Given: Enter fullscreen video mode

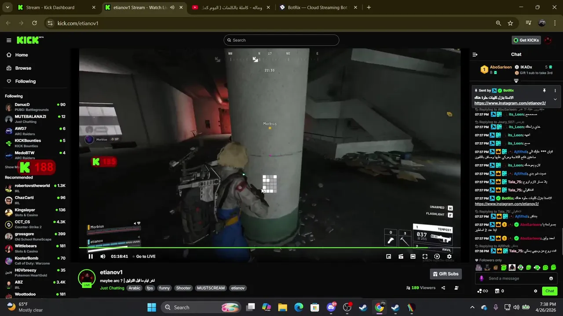Looking at the screenshot, I should click(x=425, y=256).
